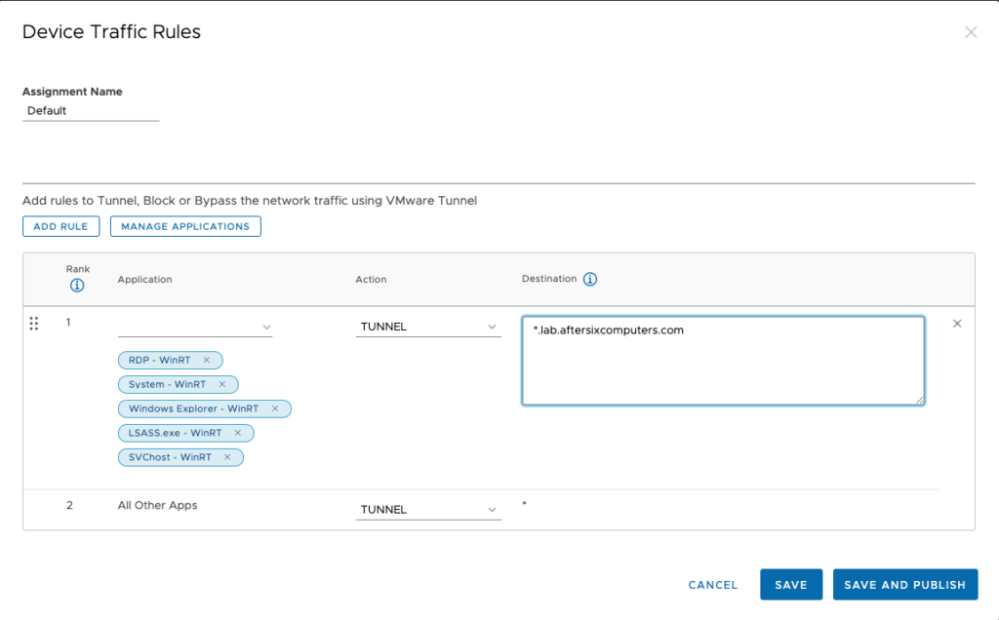999x620 pixels.
Task: Remove the LSASS.exe - WinRT tag
Action: tap(238, 433)
